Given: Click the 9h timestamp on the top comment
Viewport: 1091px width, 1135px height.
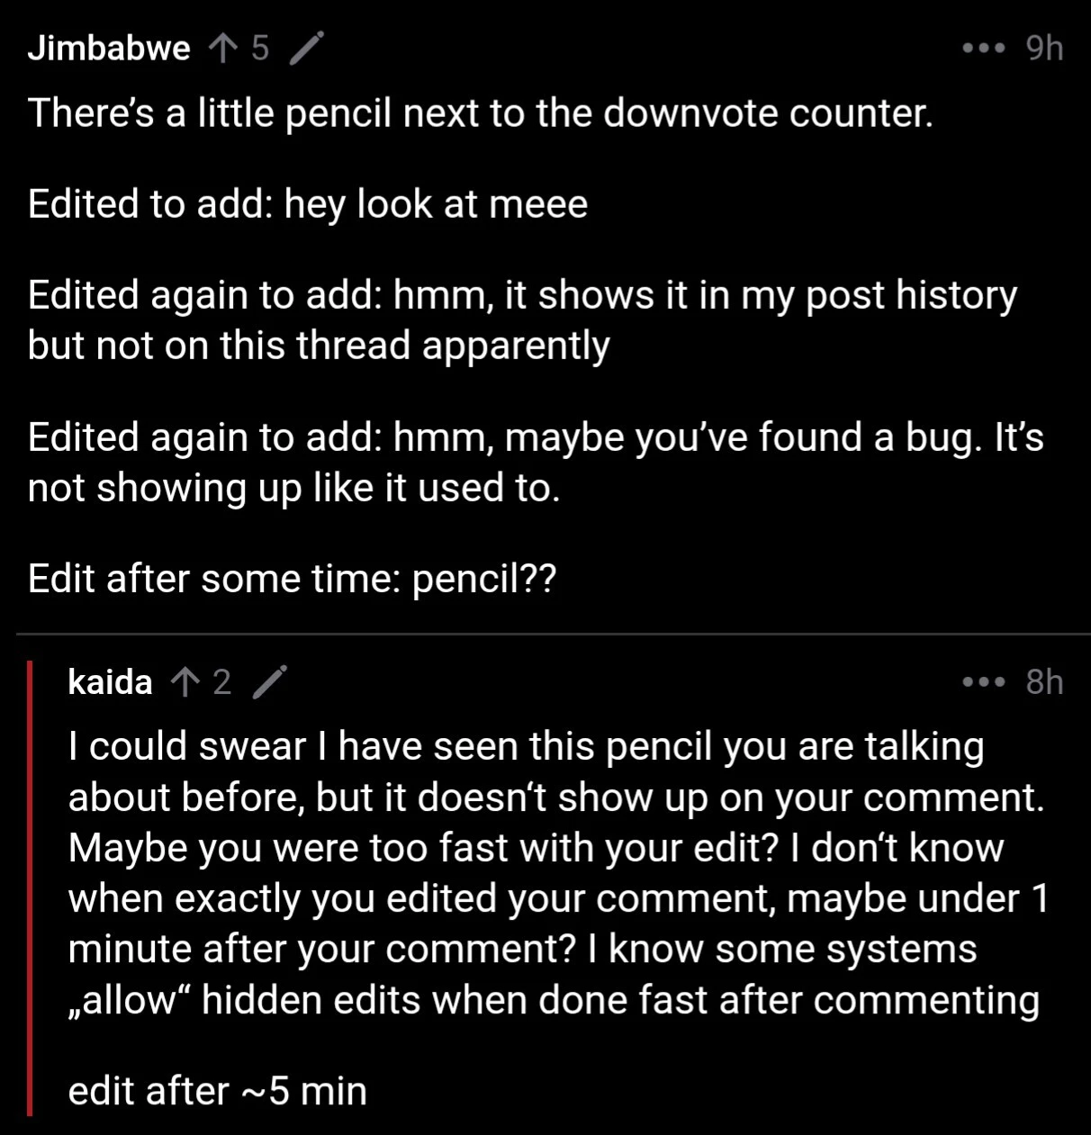Looking at the screenshot, I should [1044, 47].
